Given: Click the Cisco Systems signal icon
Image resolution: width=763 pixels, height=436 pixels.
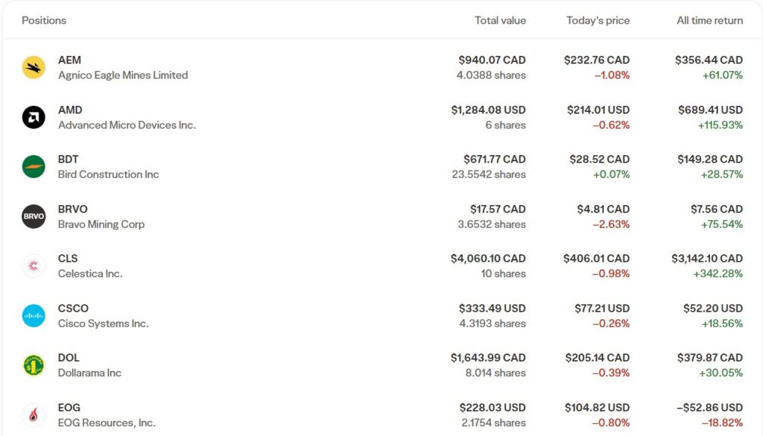Looking at the screenshot, I should 34,315.
